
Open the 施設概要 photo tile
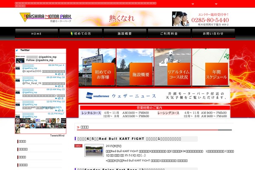pyautogui.click(x=135, y=67)
